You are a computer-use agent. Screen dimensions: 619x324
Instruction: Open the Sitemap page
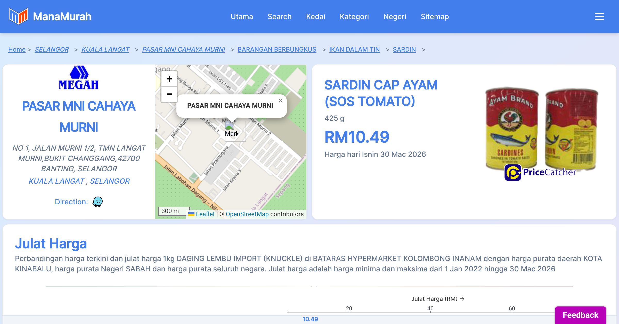click(x=435, y=17)
